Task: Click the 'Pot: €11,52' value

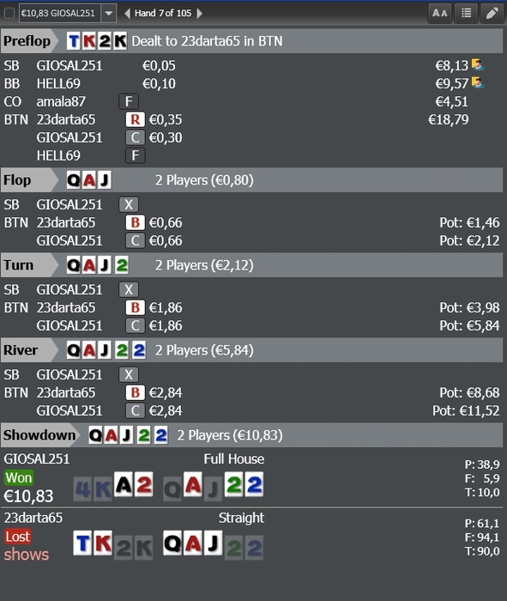Action: 466,411
